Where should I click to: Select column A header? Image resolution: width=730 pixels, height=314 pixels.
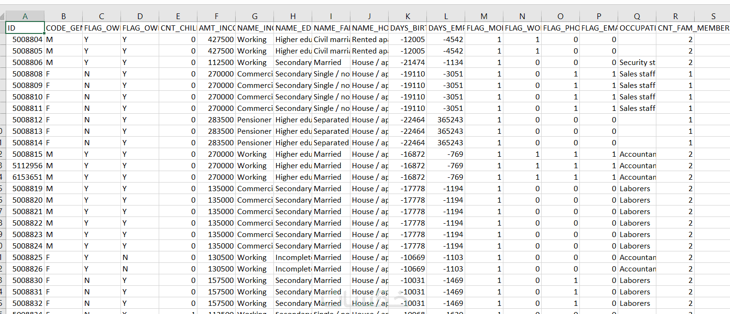coord(25,16)
